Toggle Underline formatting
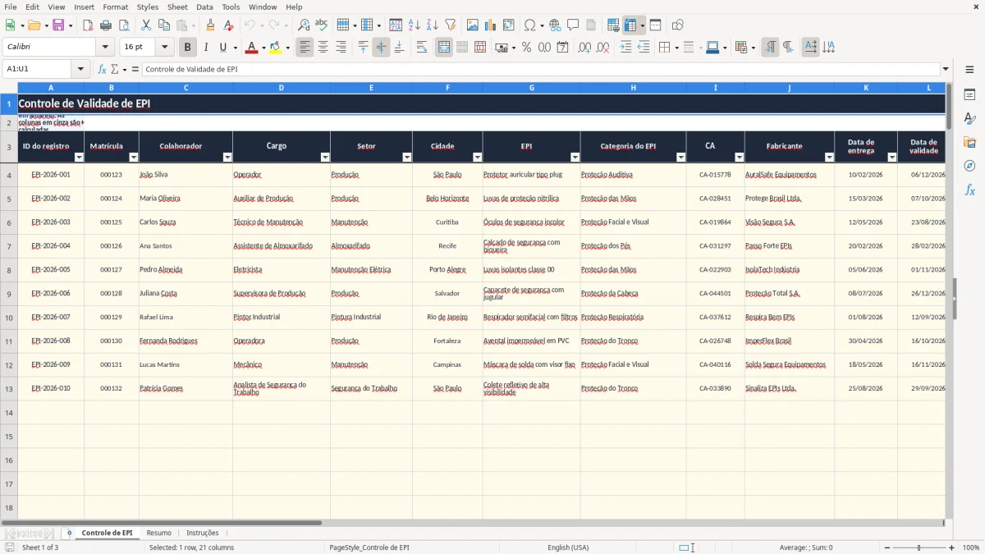This screenshot has width=985, height=554. point(222,48)
